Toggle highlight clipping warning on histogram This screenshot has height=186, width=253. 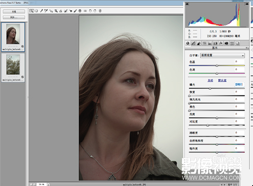pyautogui.click(x=247, y=4)
